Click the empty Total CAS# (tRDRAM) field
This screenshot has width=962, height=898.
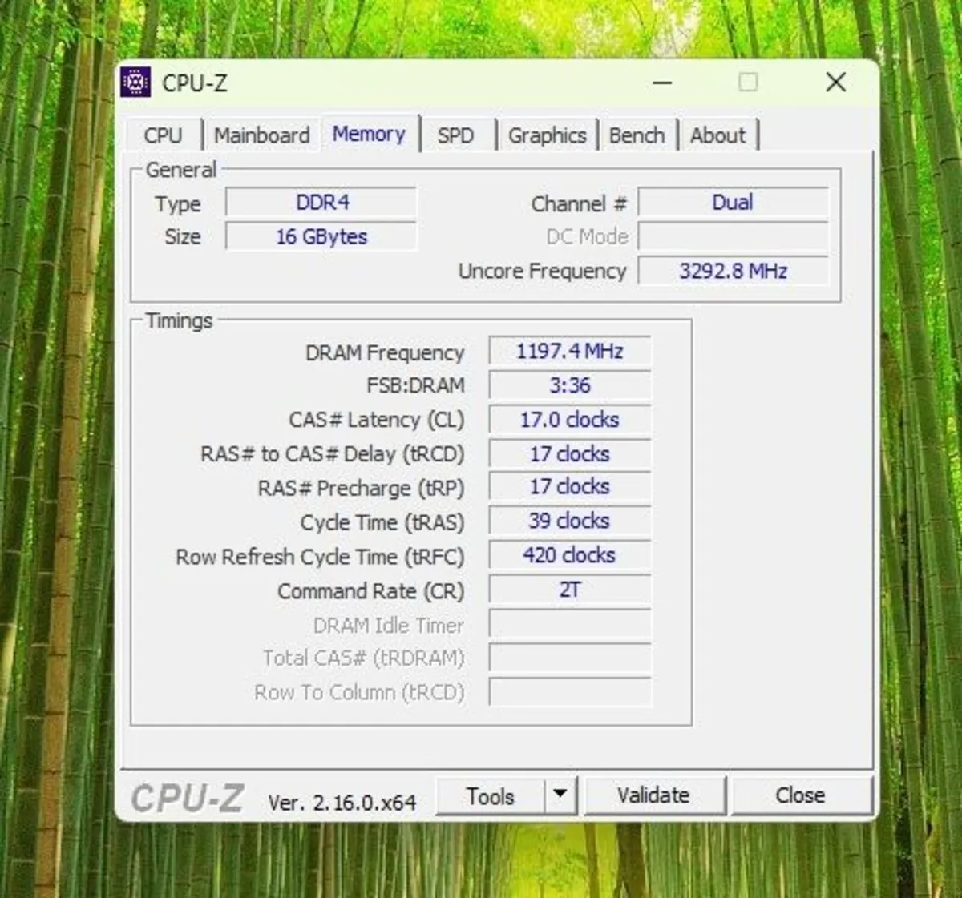pyautogui.click(x=570, y=658)
